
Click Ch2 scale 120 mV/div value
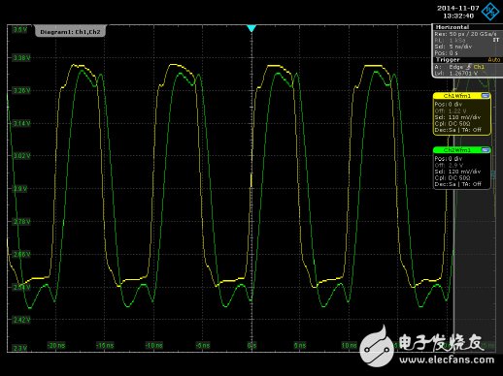pos(464,172)
